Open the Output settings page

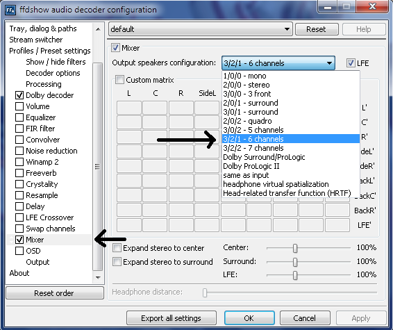click(x=38, y=262)
